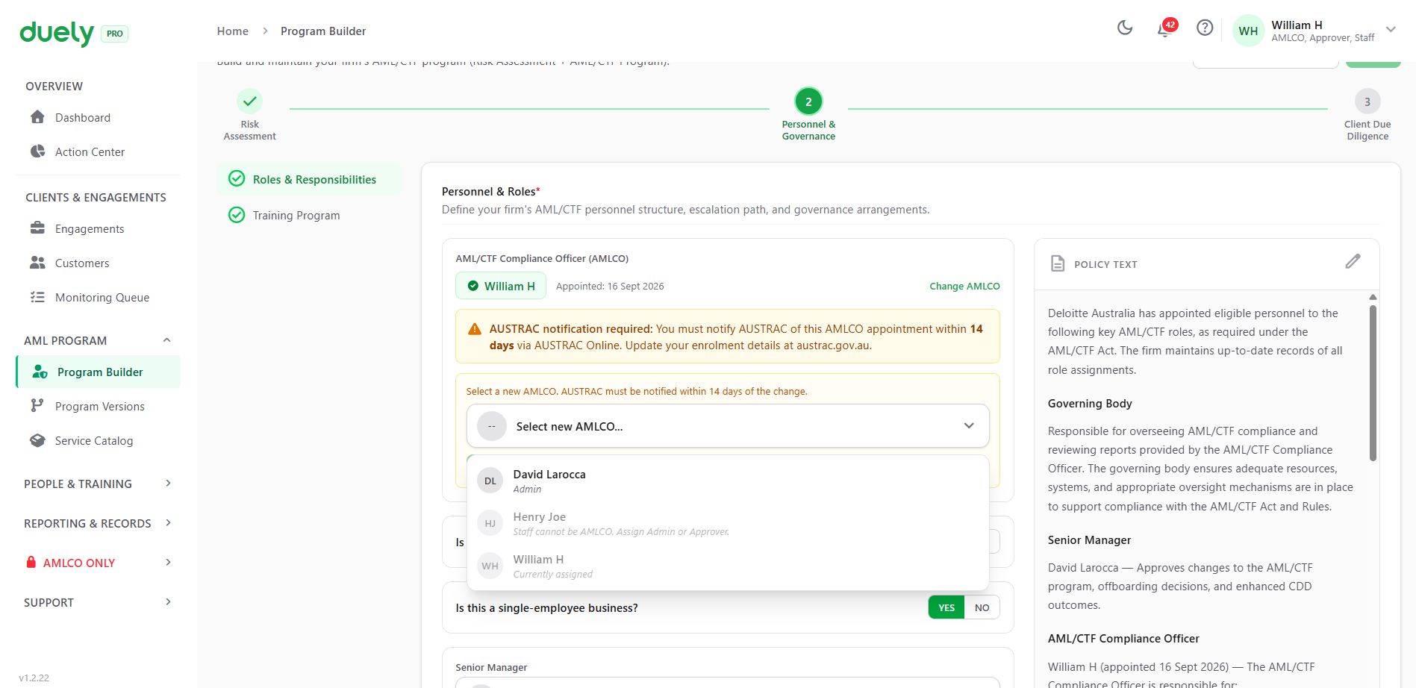Click the Policy Text document icon
The image size is (1416, 688).
1058,263
